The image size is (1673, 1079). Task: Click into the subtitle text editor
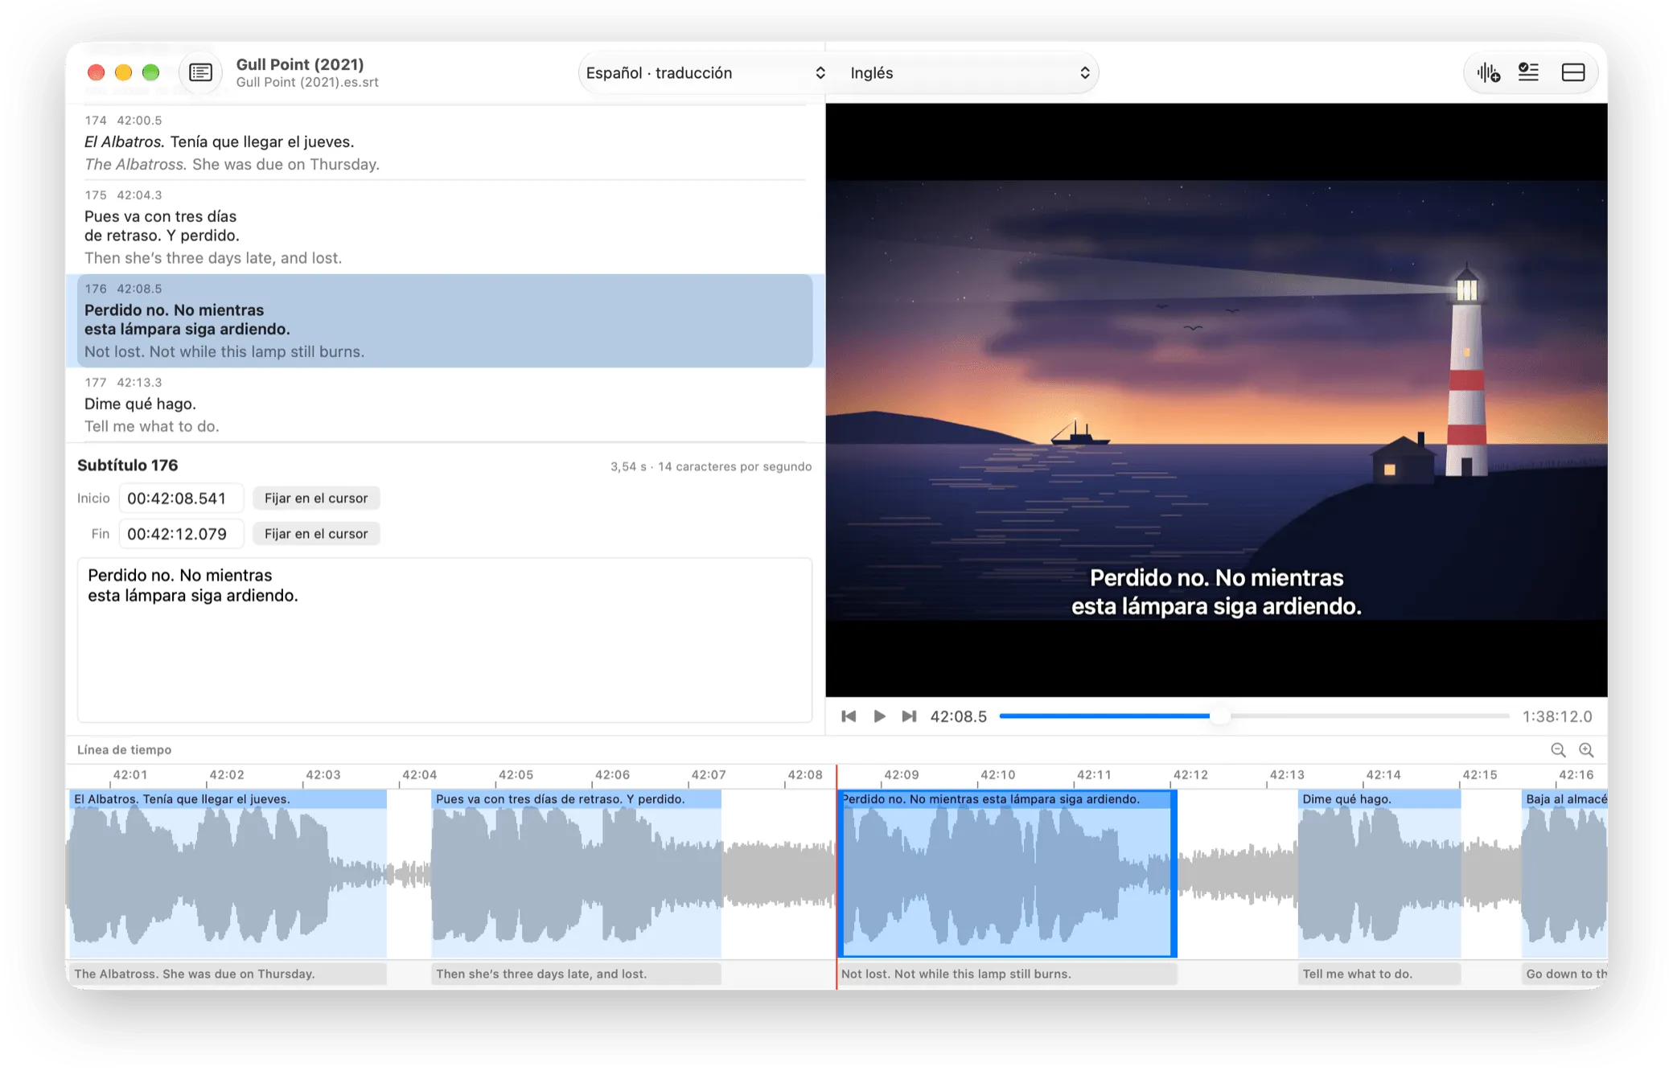tap(445, 640)
